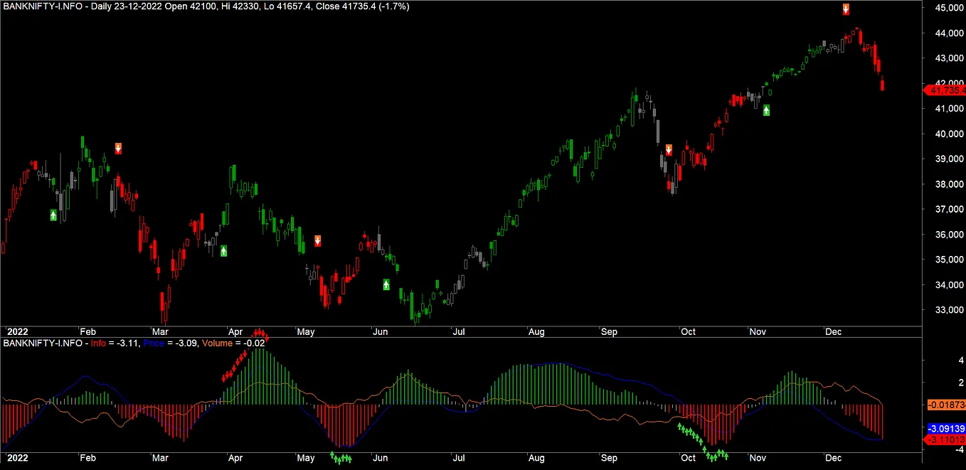Viewport: 966px width, 470px height.
Task: Click the Nov label on indicator pane axis
Action: [757, 458]
